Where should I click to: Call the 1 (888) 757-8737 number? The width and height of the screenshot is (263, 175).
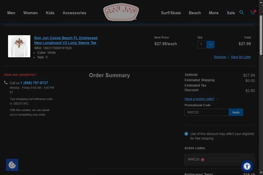pyautogui.click(x=34, y=83)
